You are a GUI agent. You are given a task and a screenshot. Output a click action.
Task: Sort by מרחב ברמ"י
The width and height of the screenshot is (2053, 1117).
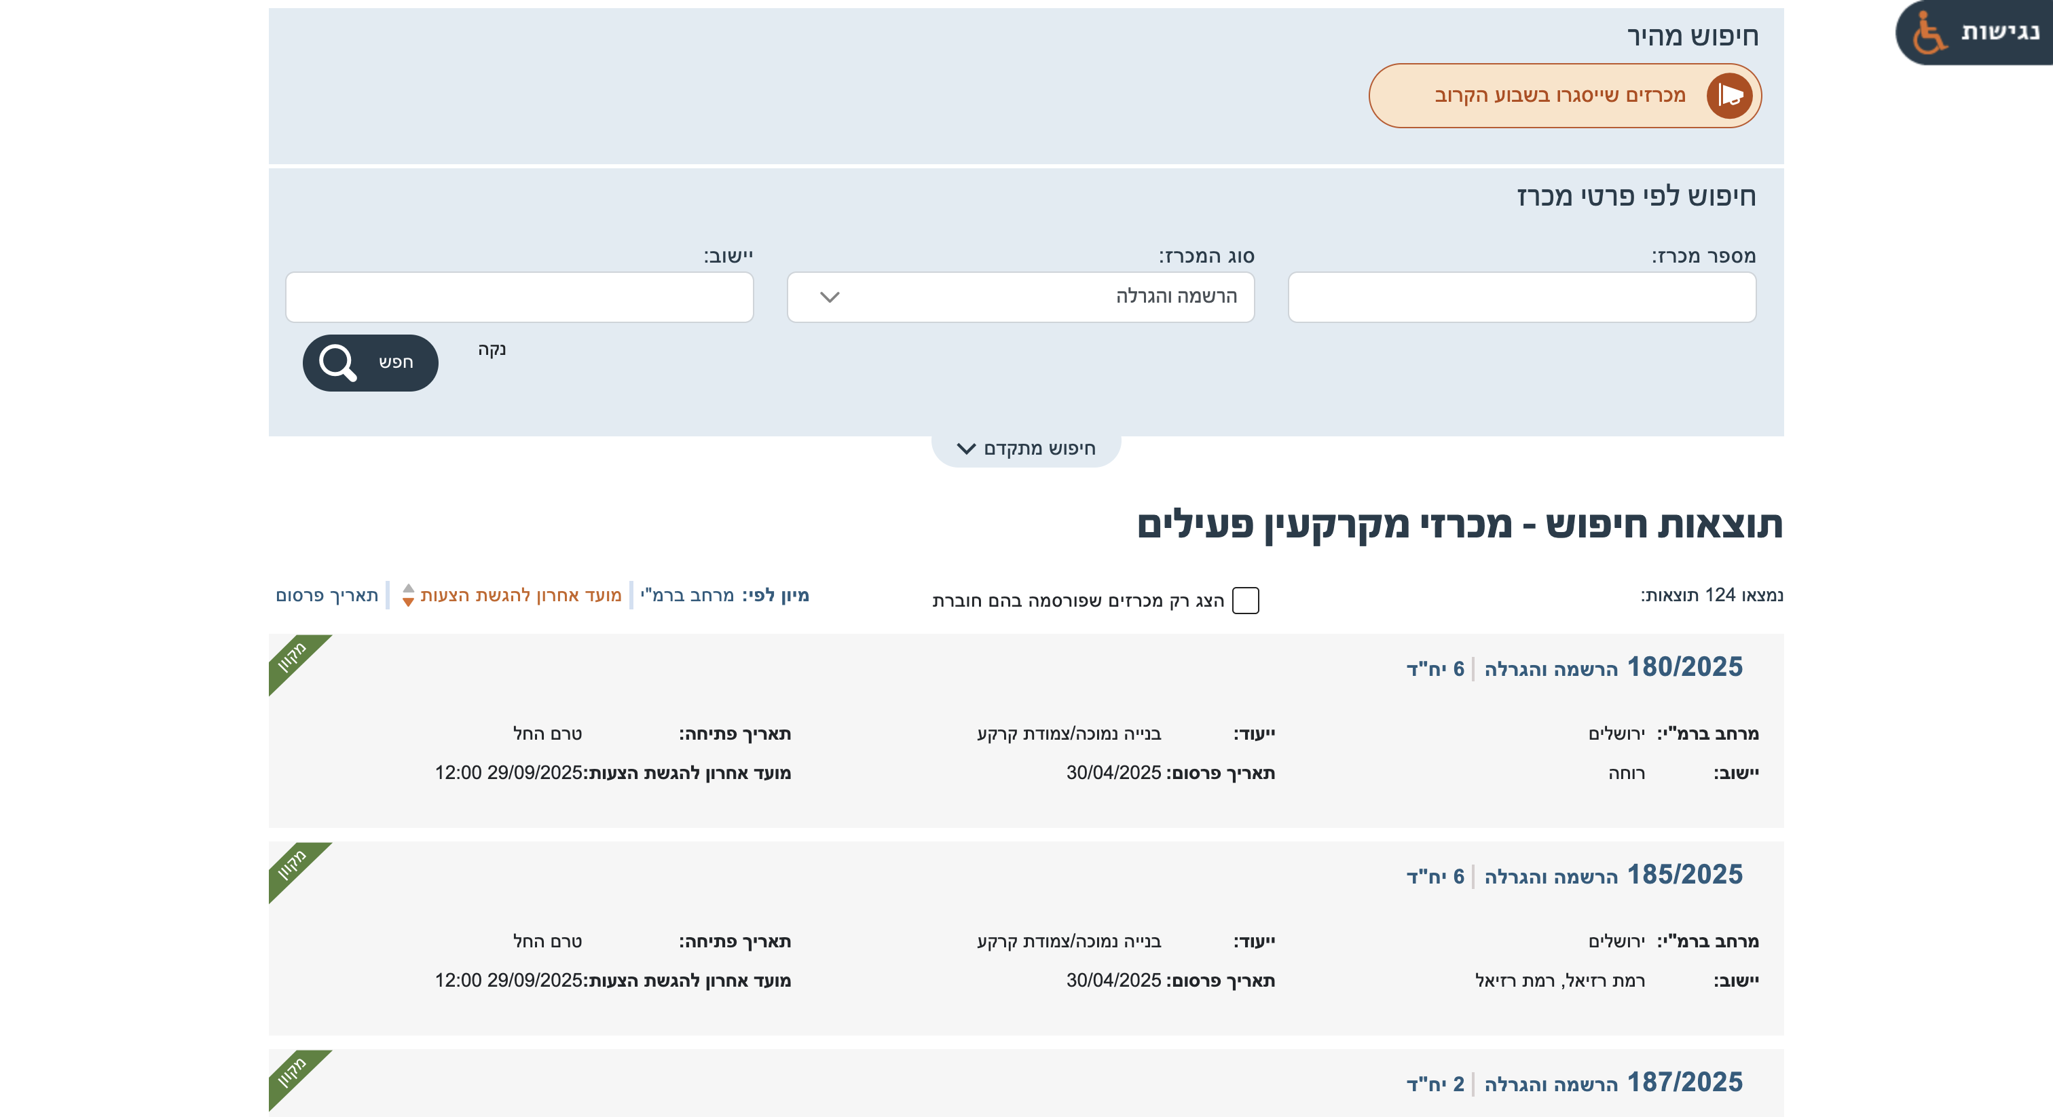coord(687,595)
